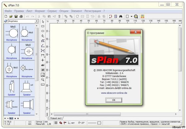
Task: Open the Лист menu
Action: tap(29, 11)
